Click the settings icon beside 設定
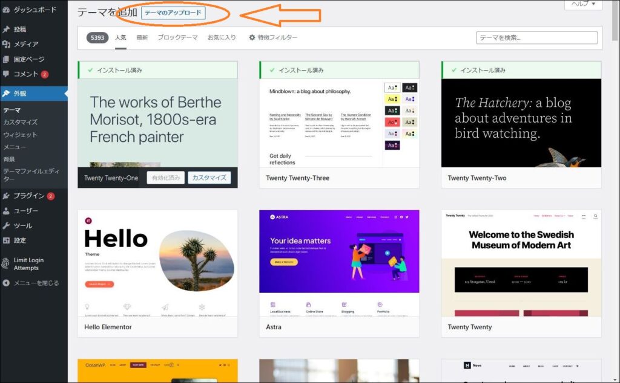This screenshot has width=620, height=383. click(6, 240)
